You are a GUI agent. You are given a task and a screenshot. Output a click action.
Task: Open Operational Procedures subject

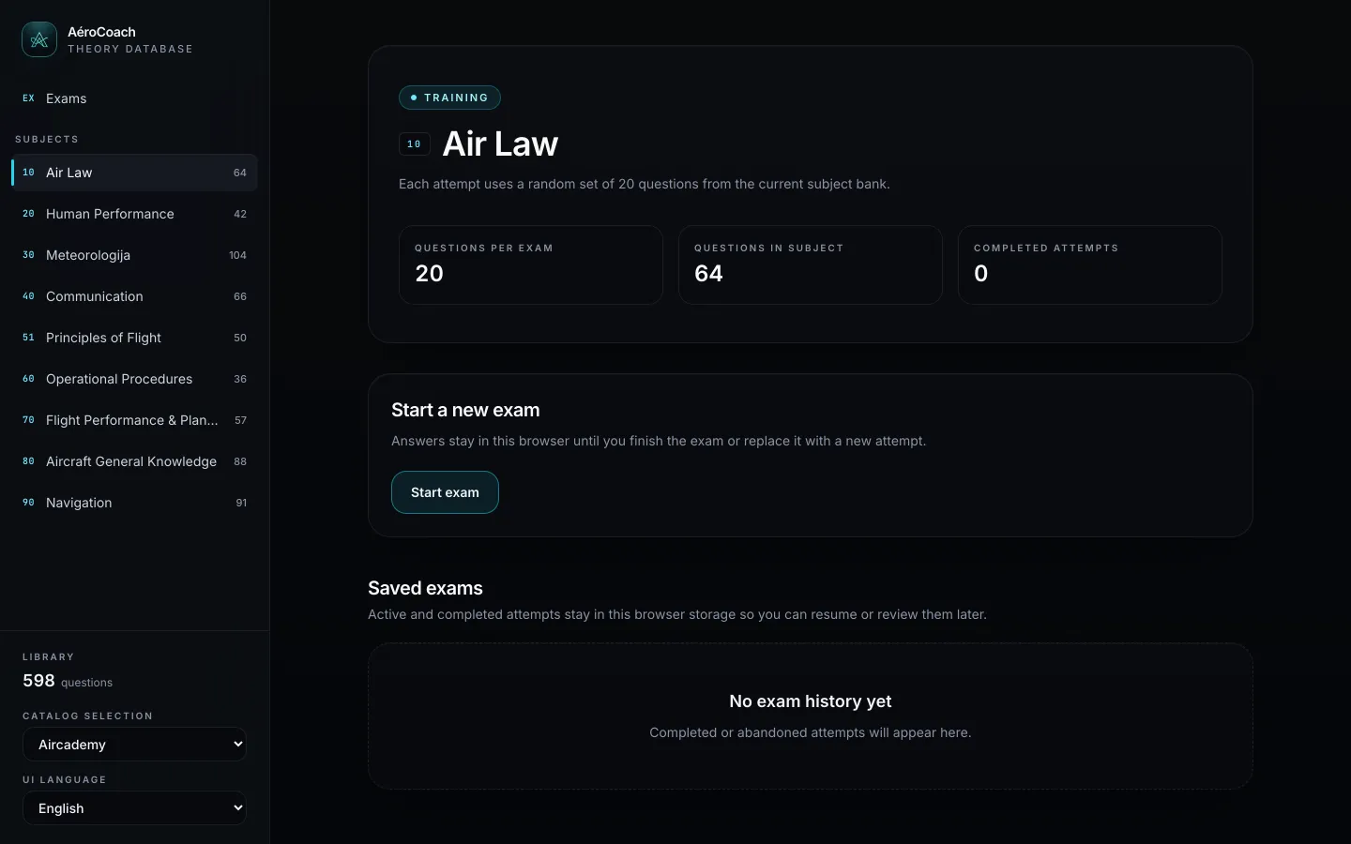pos(134,379)
